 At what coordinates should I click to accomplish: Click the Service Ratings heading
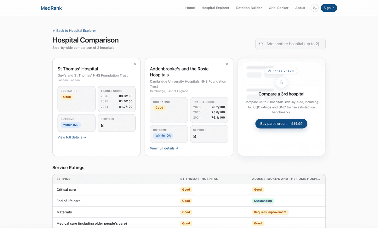(x=68, y=168)
